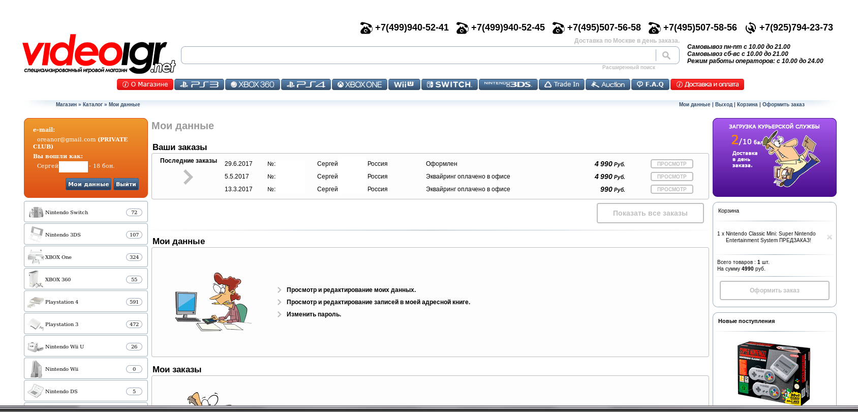View the order from 29.6.2017
Screen dimensions: 858x412
point(671,164)
